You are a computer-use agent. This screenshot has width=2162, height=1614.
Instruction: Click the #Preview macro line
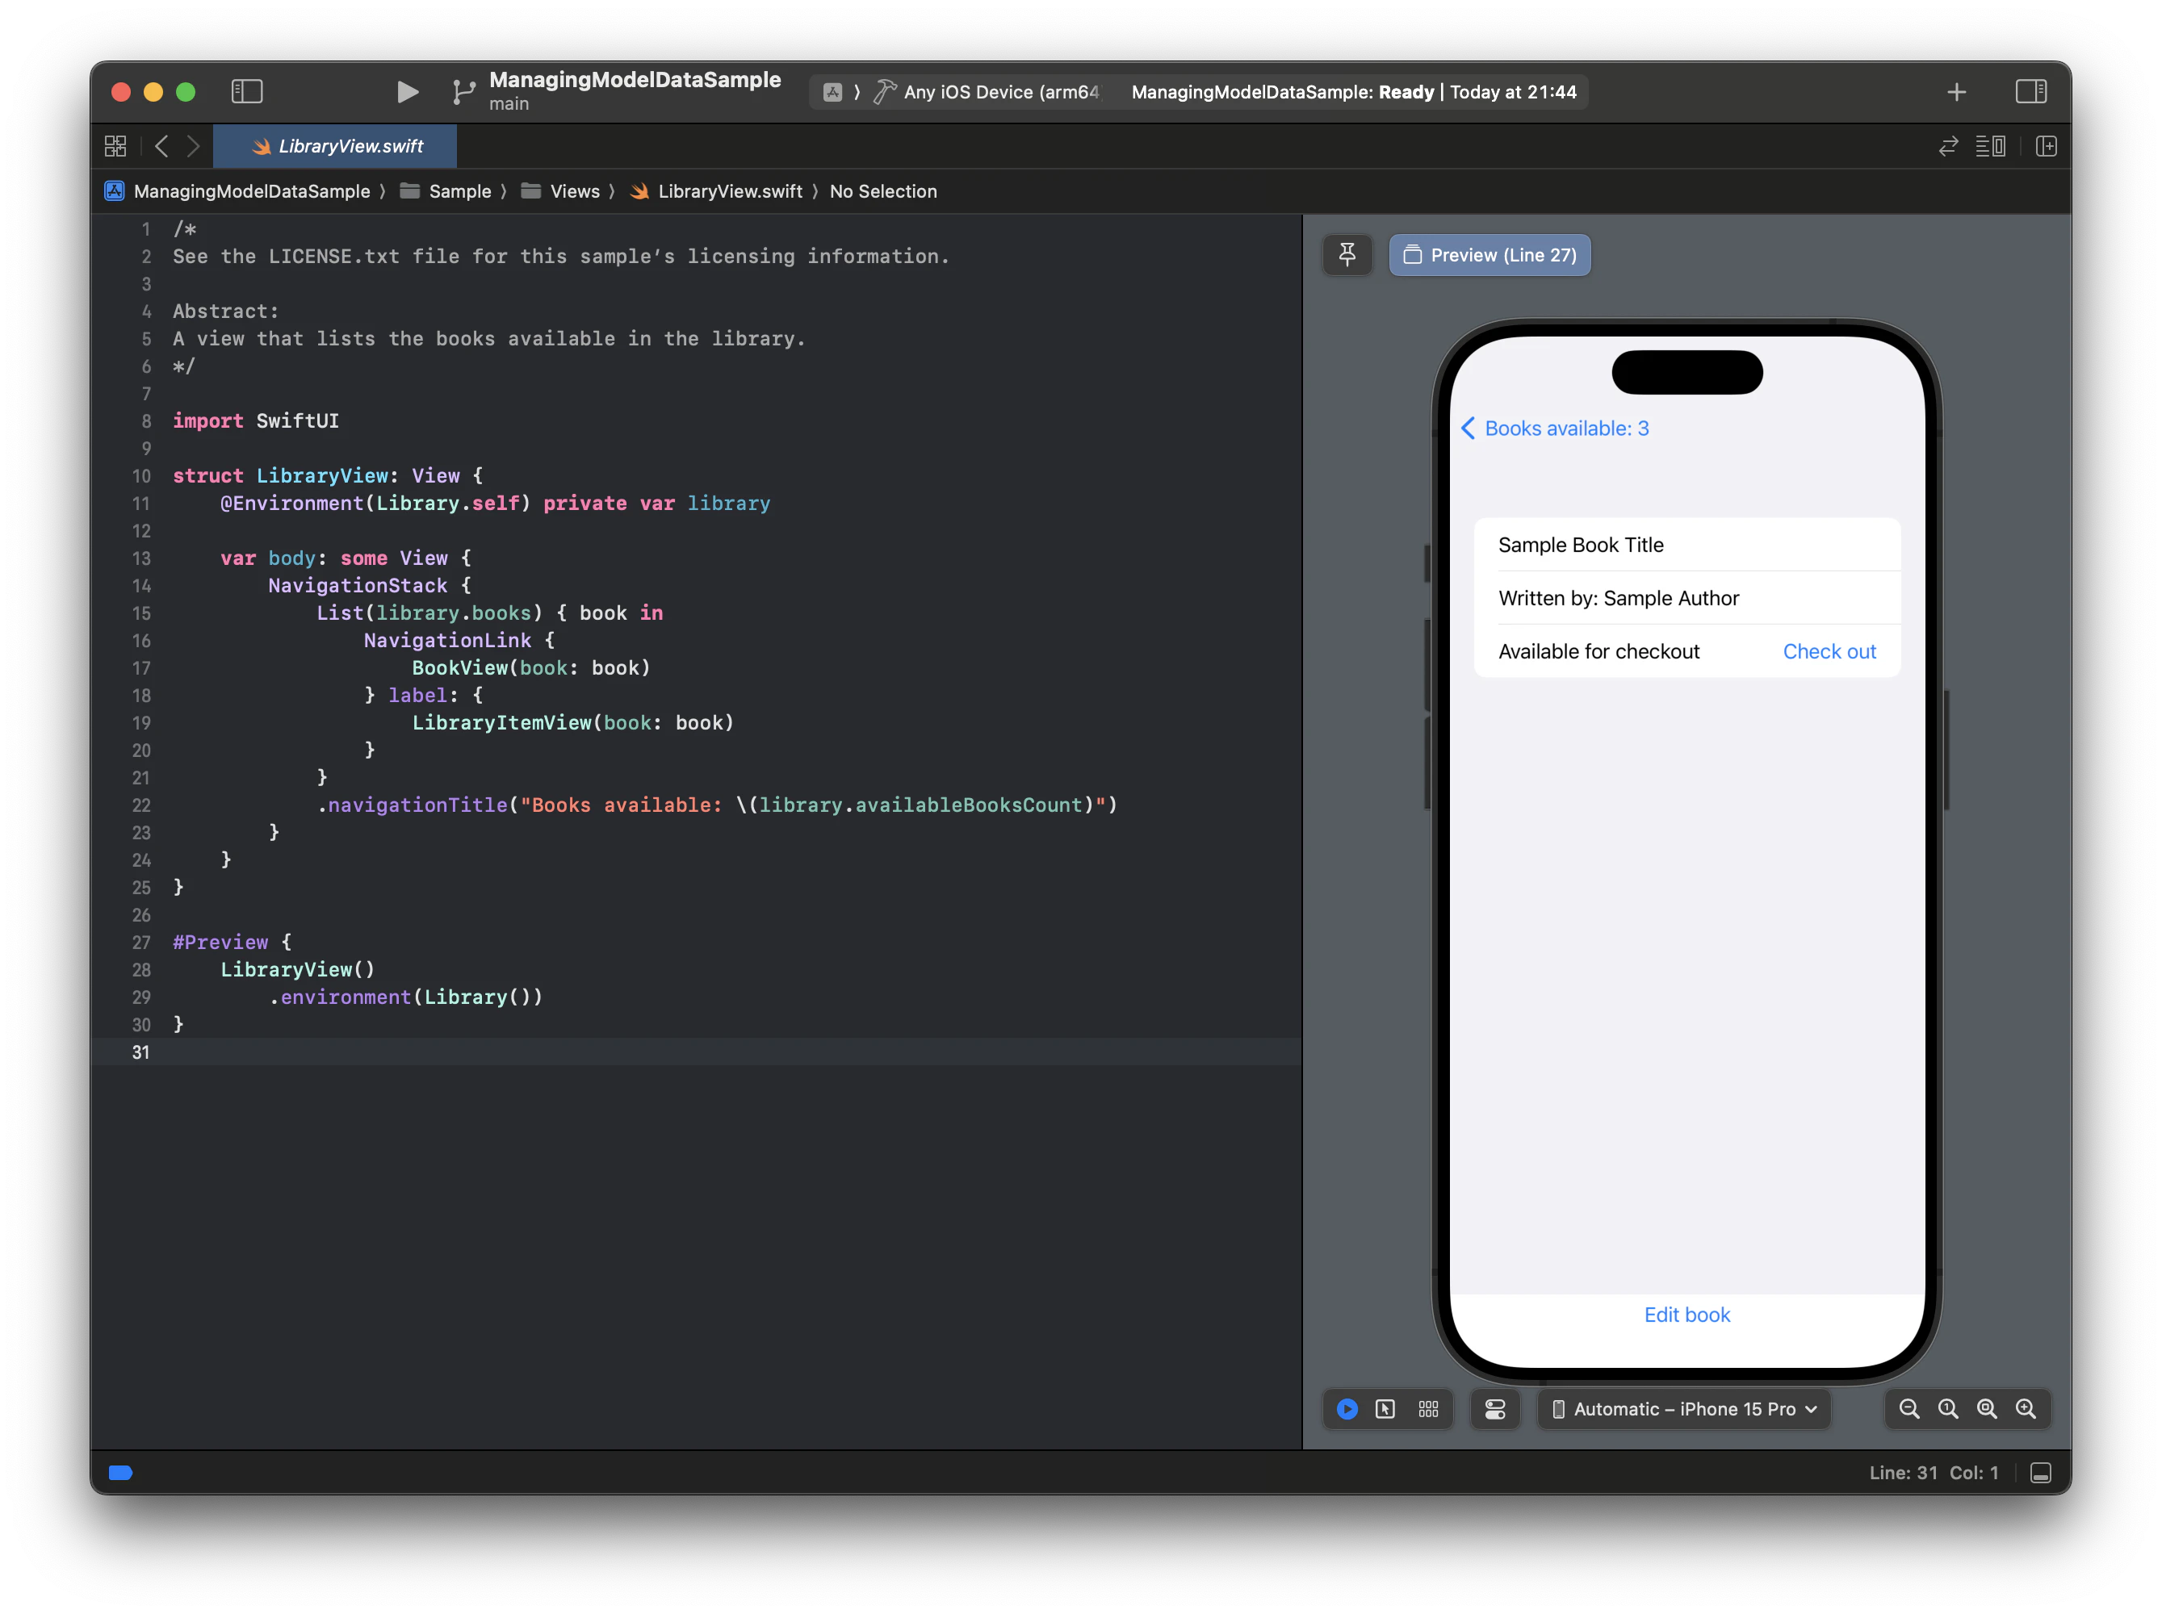click(x=233, y=943)
